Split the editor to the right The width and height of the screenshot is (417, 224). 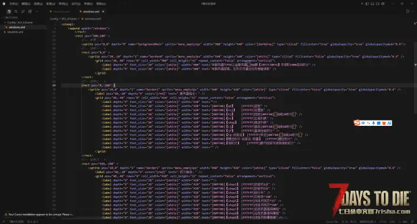tap(408, 11)
